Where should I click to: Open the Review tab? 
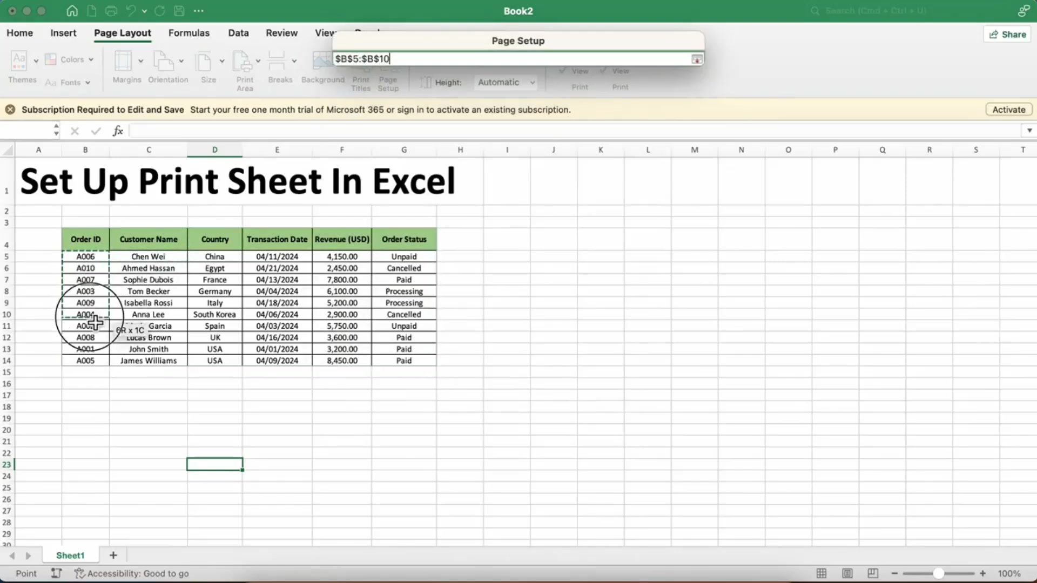click(x=281, y=33)
